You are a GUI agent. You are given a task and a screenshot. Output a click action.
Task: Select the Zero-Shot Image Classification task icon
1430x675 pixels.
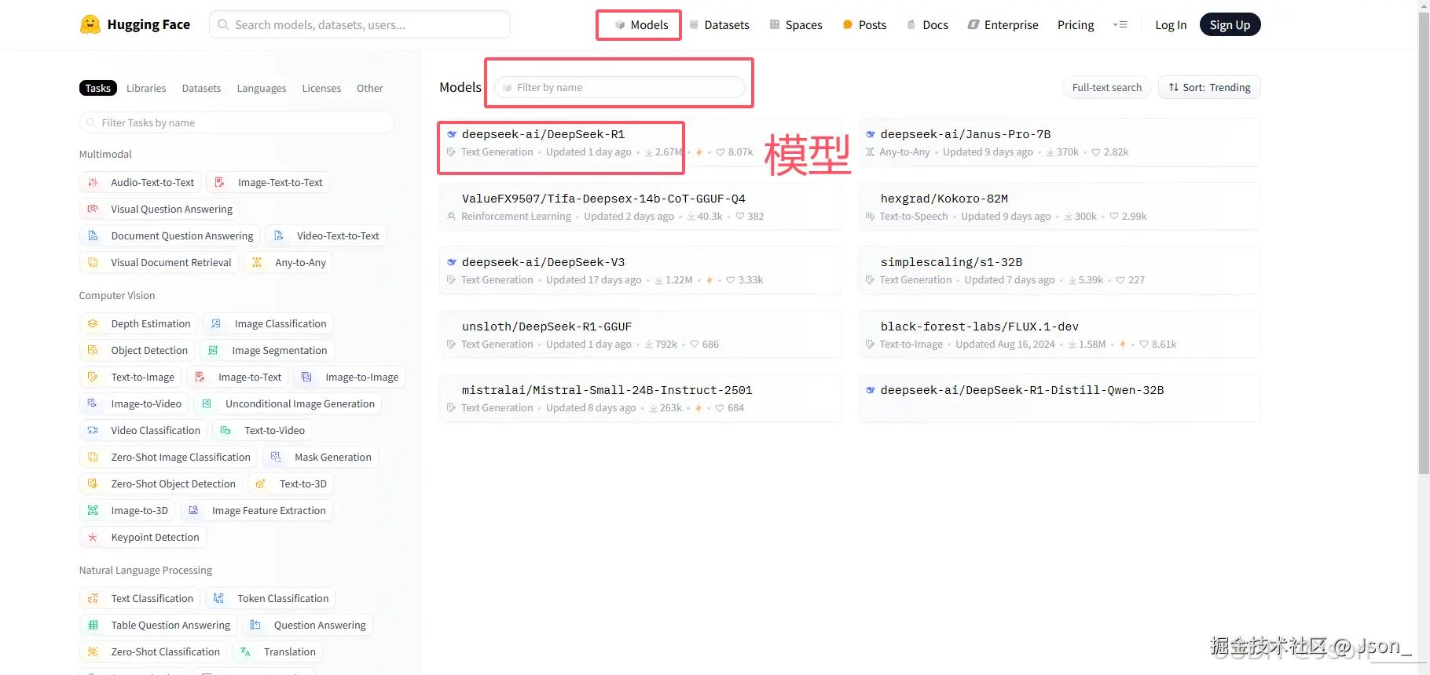93,457
